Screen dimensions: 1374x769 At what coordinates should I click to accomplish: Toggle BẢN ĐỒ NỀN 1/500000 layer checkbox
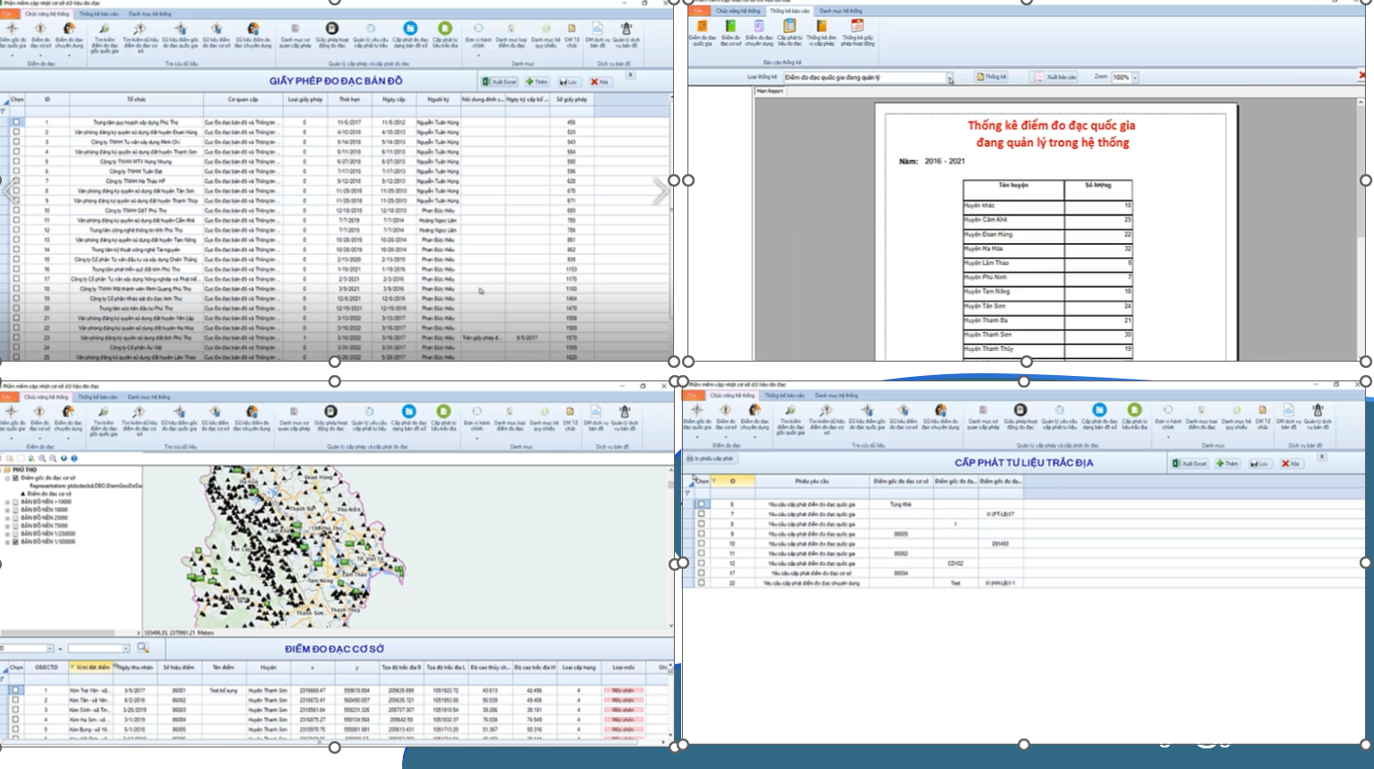[x=15, y=542]
